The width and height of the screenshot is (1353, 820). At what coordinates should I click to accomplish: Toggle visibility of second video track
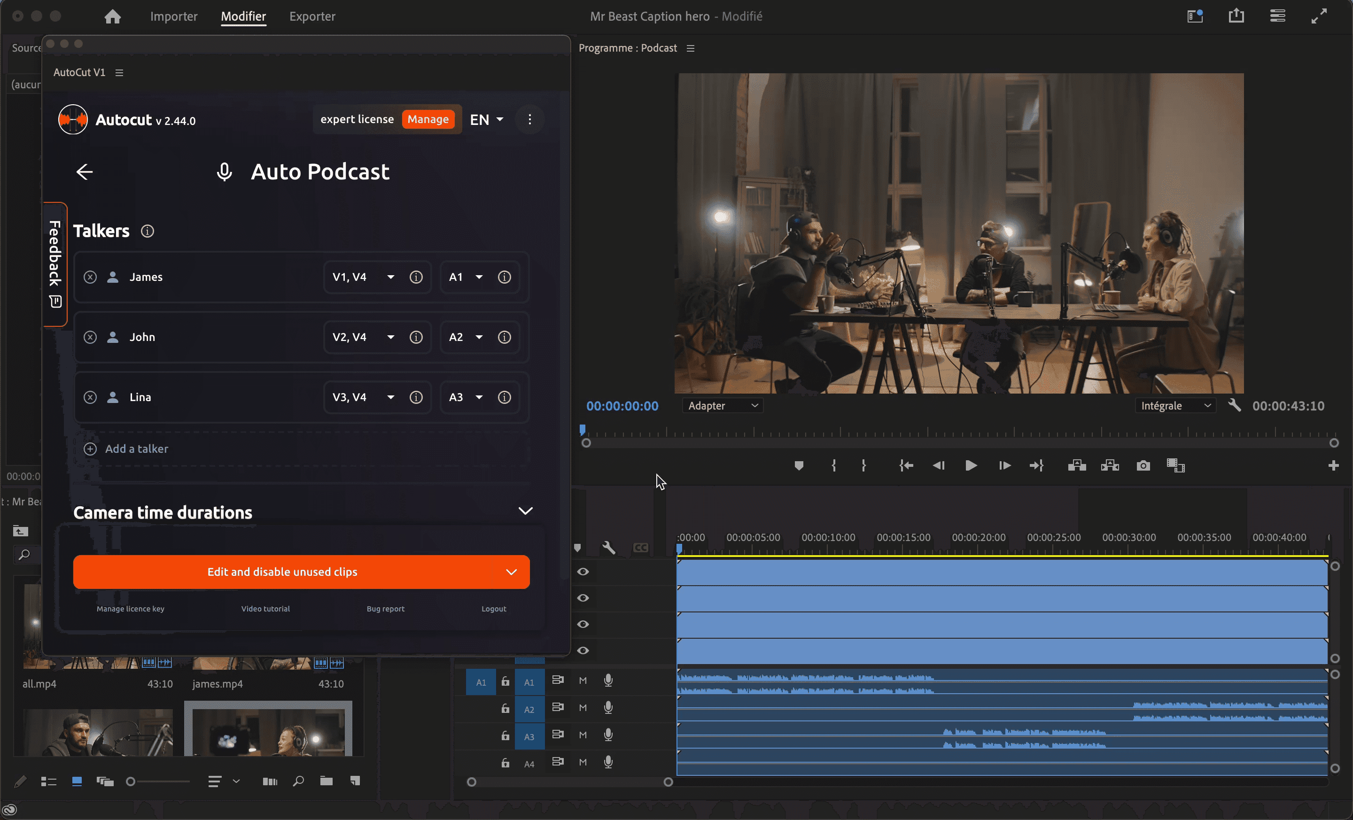pyautogui.click(x=583, y=598)
